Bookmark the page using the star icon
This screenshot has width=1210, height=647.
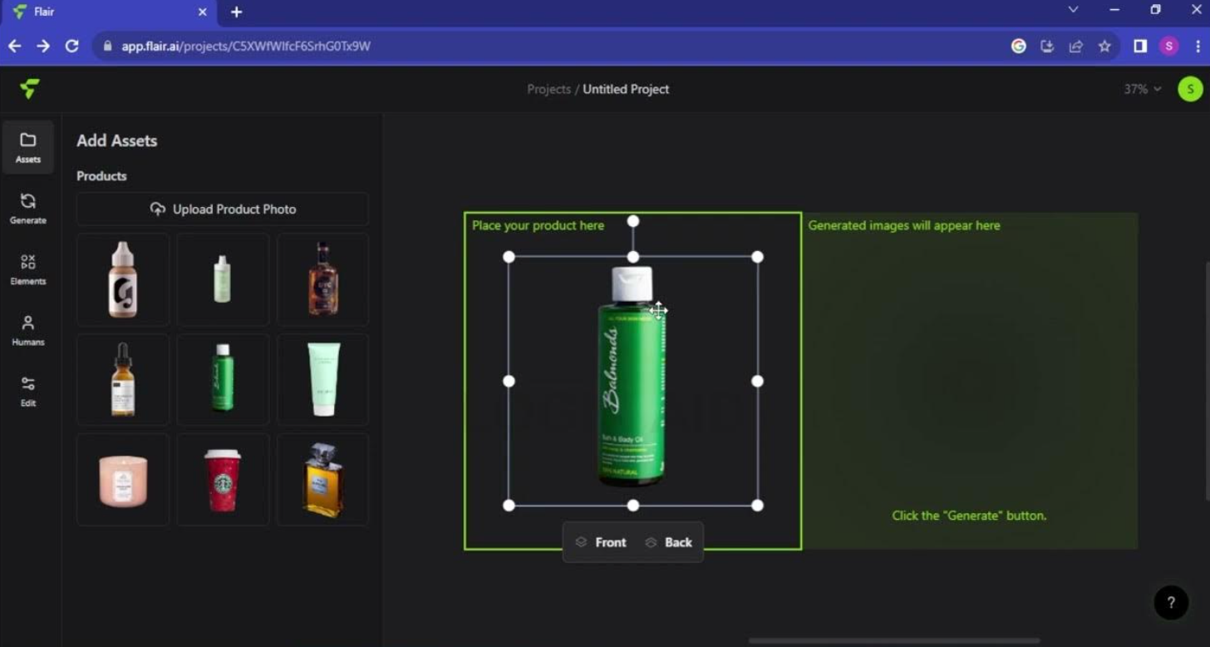[x=1105, y=47]
